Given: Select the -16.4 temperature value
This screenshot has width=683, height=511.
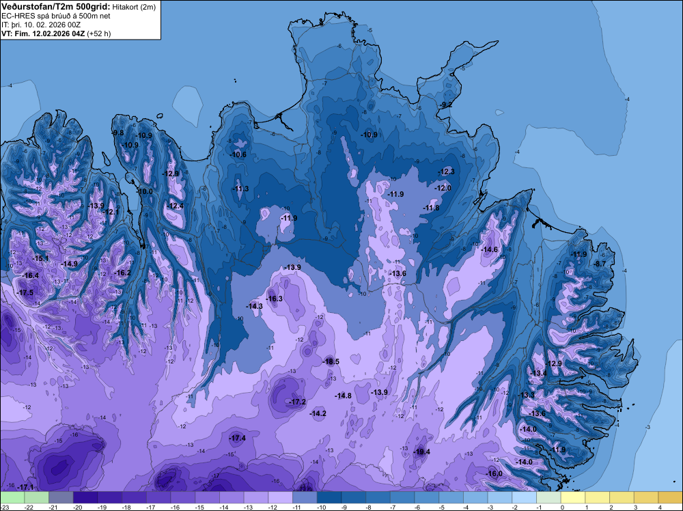Looking at the screenshot, I should [31, 276].
